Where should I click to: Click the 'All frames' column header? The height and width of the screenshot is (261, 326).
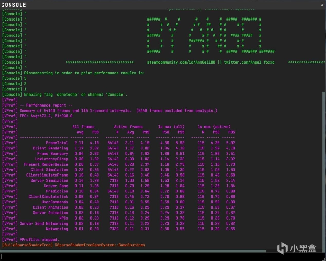pyautogui.click(x=83, y=127)
